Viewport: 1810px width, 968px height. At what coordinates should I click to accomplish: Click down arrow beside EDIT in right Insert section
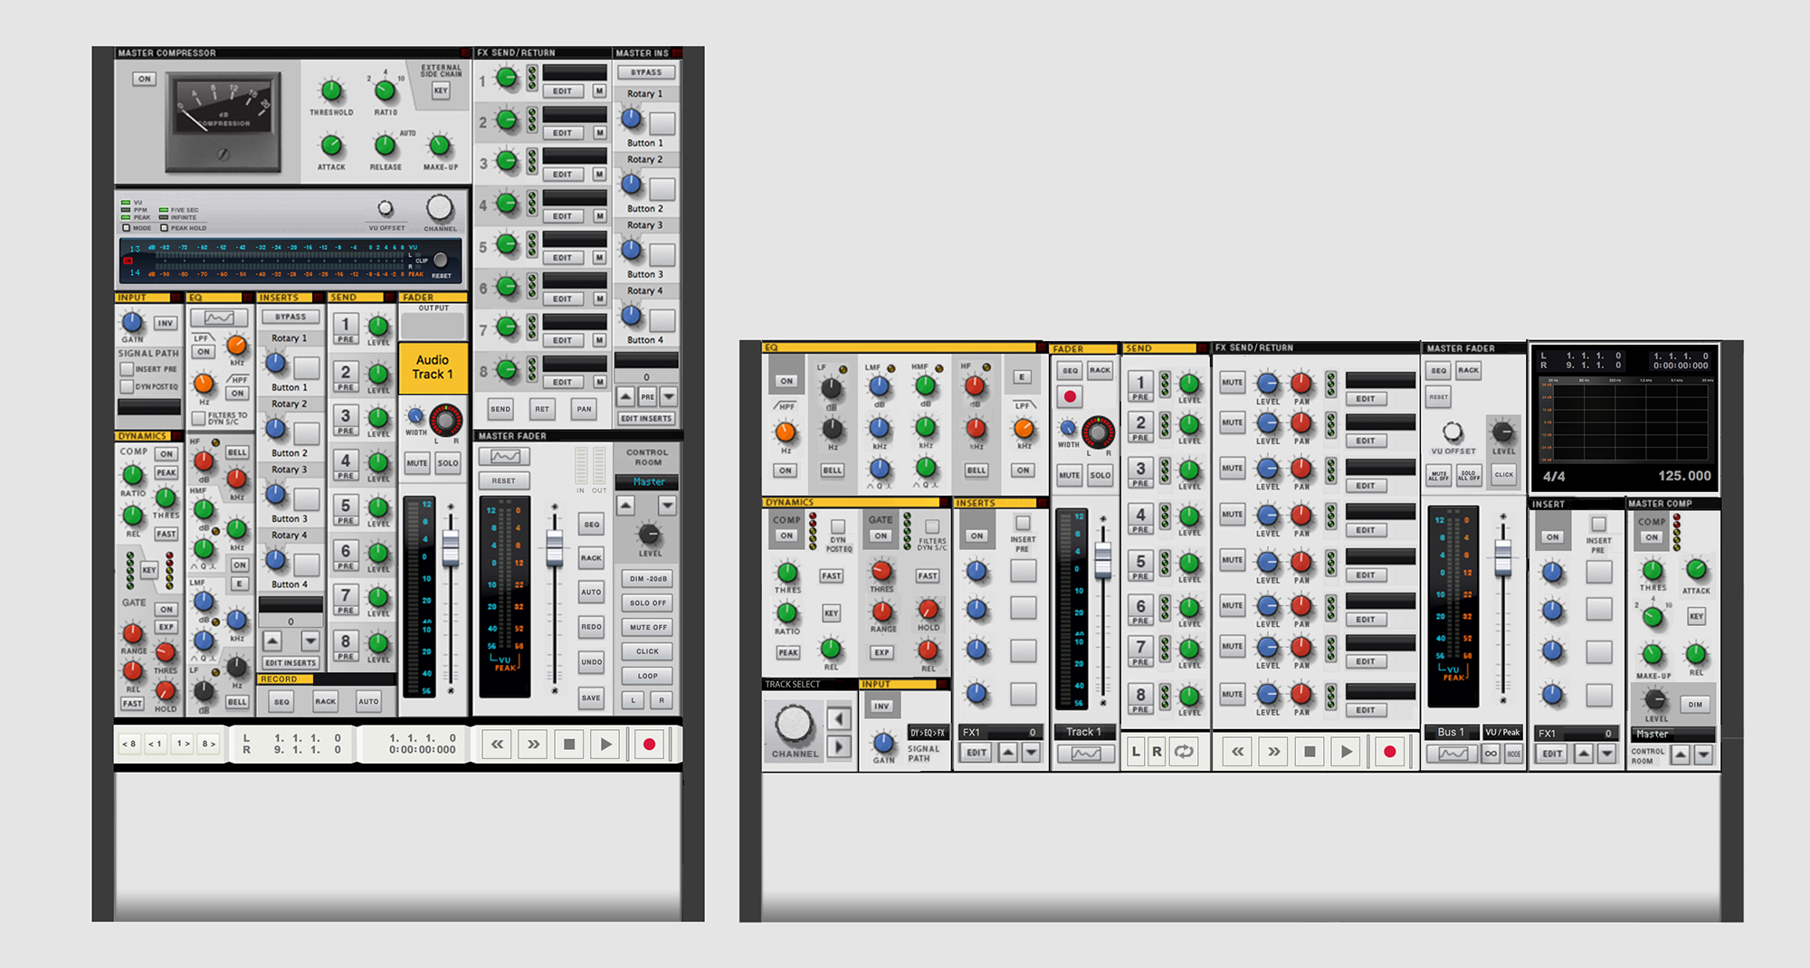(x=1607, y=753)
